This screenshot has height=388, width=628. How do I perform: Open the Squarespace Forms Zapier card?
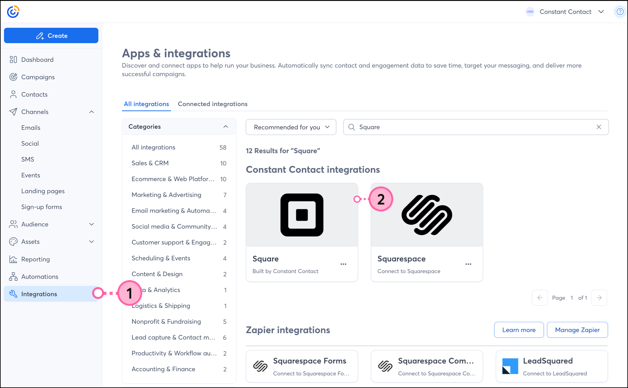[x=302, y=366]
